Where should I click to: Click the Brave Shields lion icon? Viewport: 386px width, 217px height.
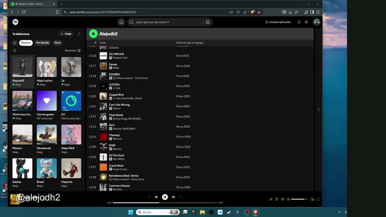pyautogui.click(x=253, y=12)
